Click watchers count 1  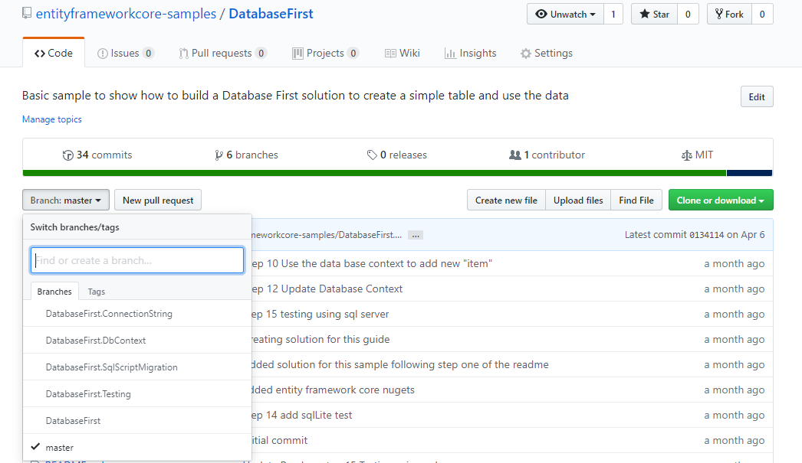tap(613, 15)
